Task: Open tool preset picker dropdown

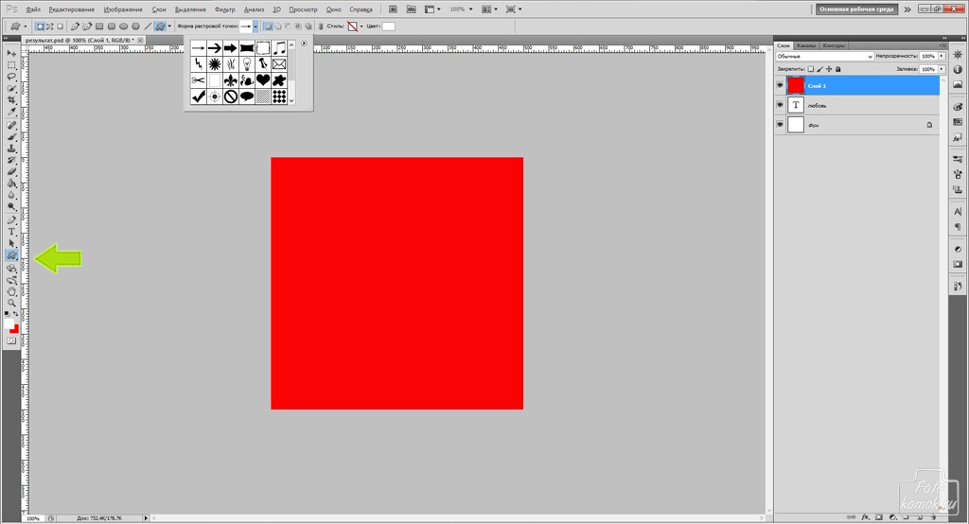Action: click(25, 26)
